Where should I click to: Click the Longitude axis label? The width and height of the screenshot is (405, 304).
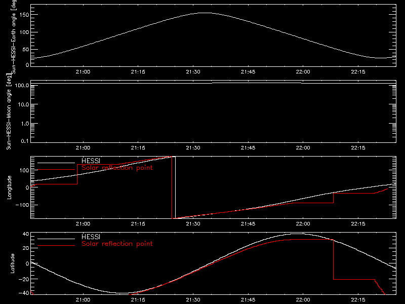point(9,187)
